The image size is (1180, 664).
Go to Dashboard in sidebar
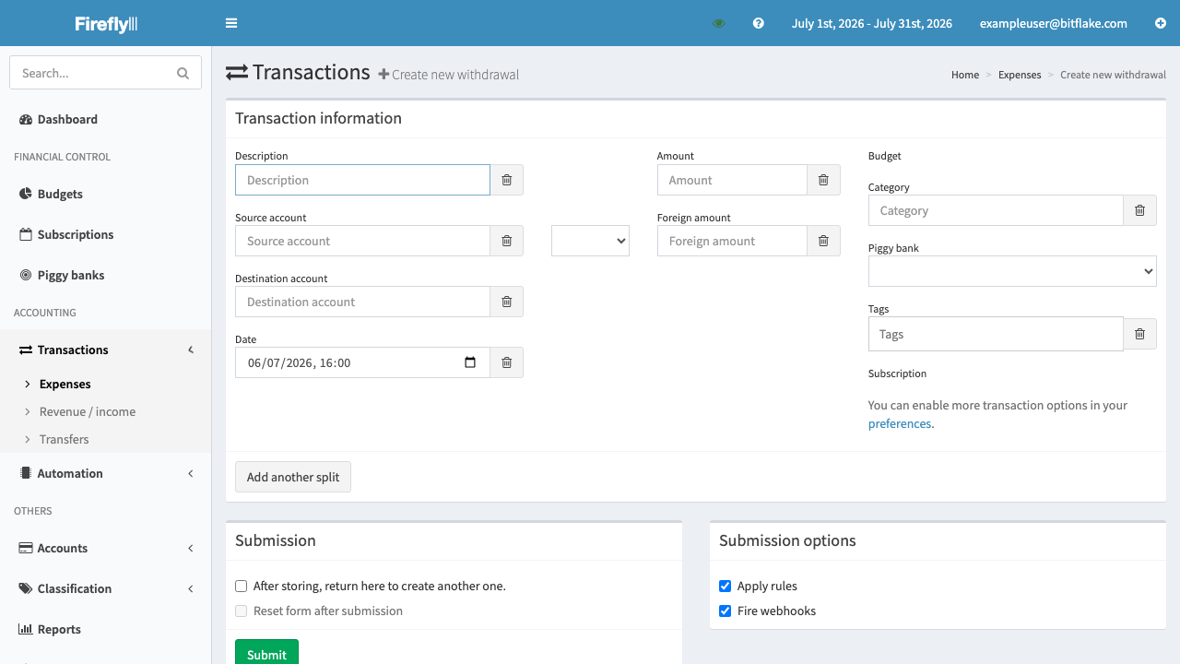click(x=67, y=119)
